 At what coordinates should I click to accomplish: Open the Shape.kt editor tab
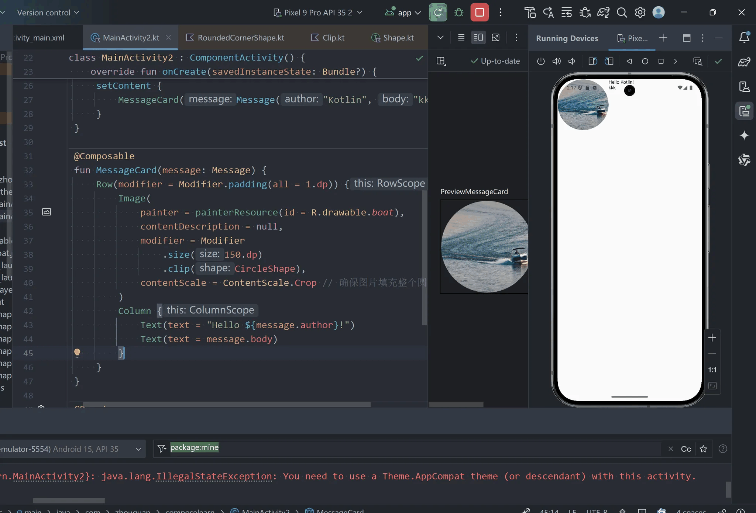click(x=398, y=38)
